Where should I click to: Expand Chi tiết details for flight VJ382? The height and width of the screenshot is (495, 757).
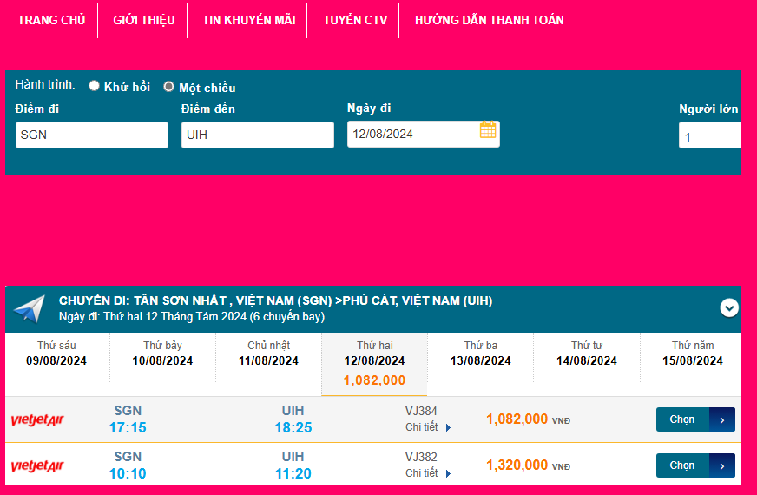[x=428, y=473]
